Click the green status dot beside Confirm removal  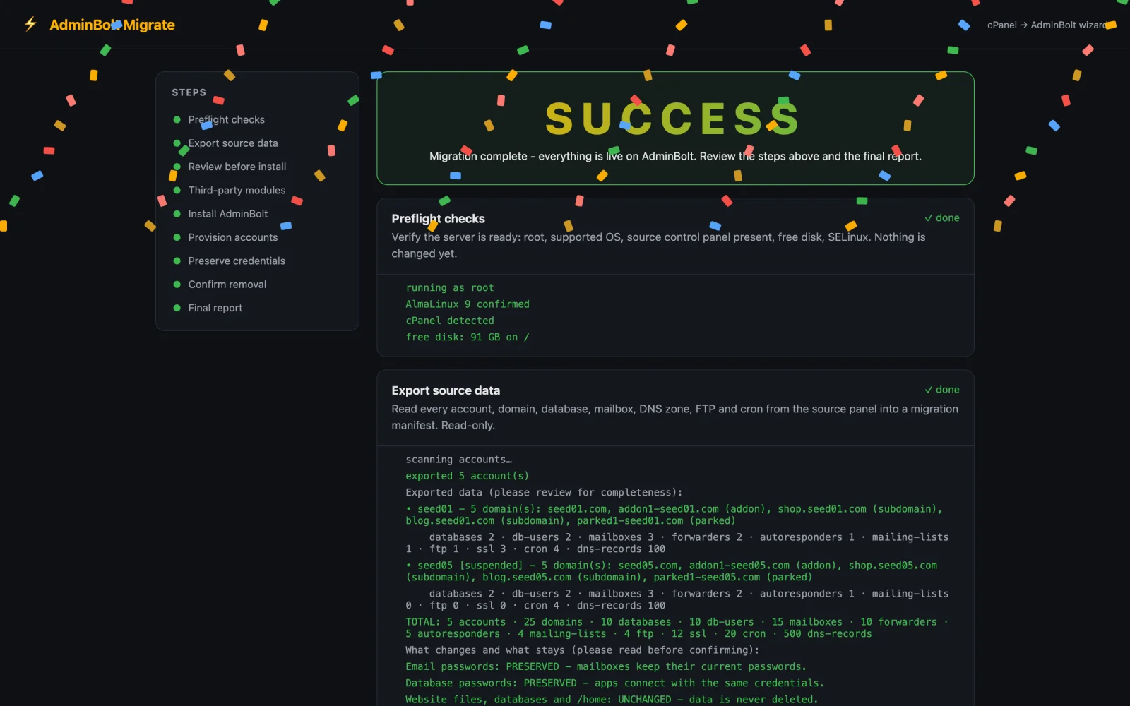click(177, 285)
